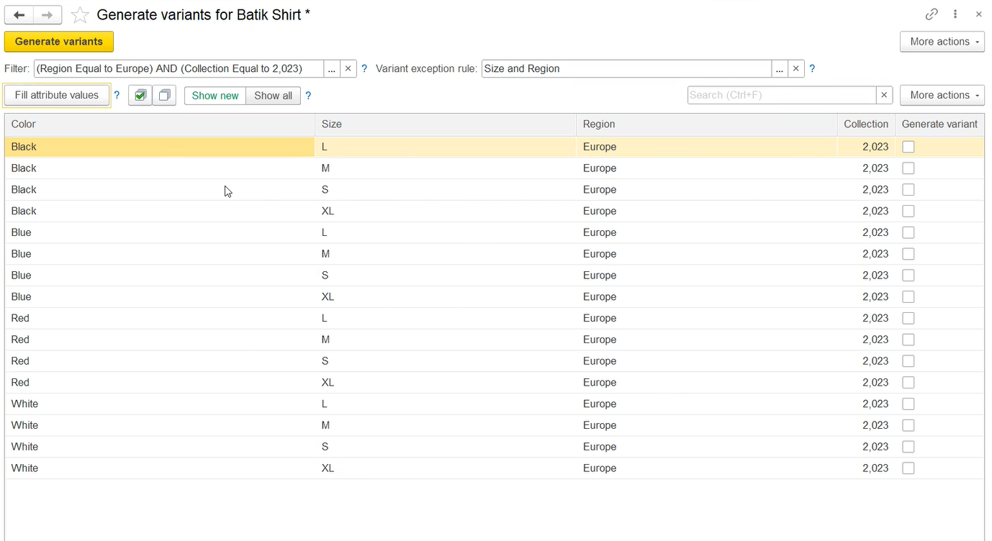Click the Filter text field

(x=179, y=68)
